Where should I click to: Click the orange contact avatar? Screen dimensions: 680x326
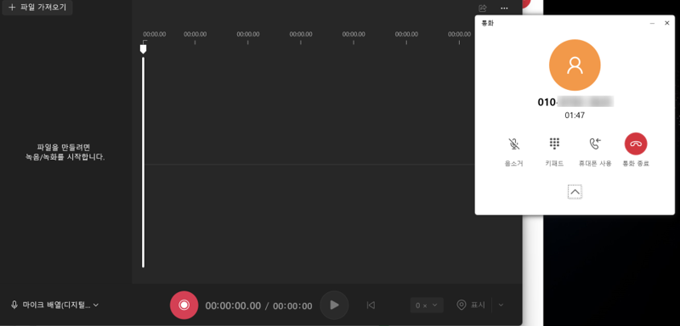coord(575,65)
